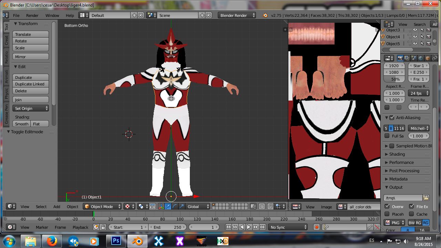This screenshot has height=248, width=441.
Task: Select the rotate manipulator arc icon
Action: click(x=175, y=207)
